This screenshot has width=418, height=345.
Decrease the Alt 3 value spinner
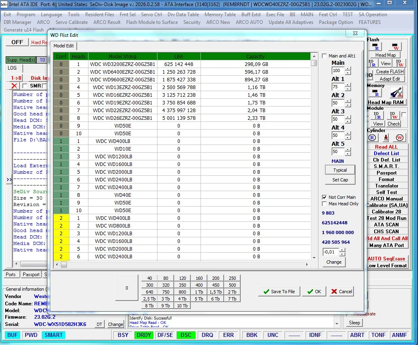click(348, 121)
